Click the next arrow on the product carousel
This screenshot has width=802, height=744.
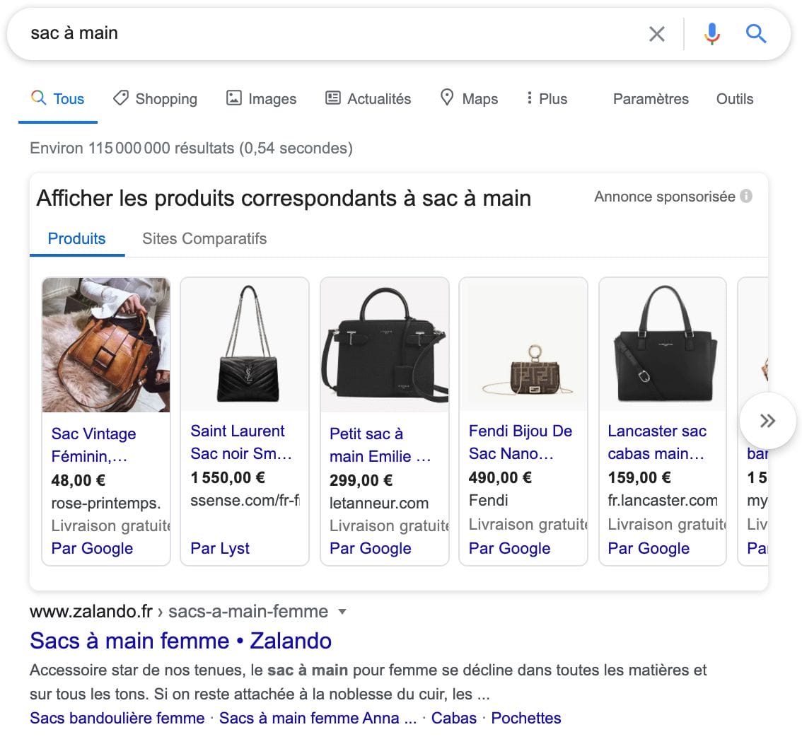pos(767,421)
